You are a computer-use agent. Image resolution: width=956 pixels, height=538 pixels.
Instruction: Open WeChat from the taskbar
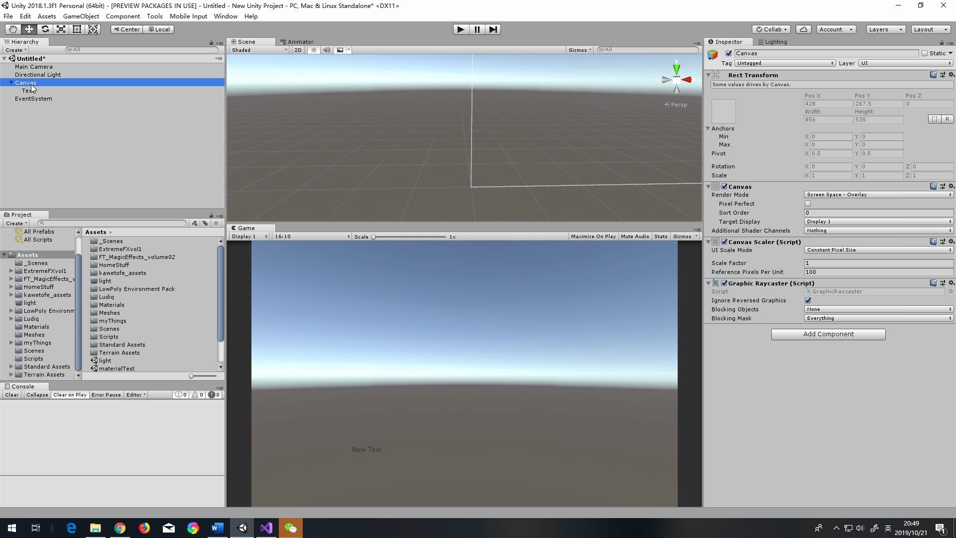pos(290,528)
